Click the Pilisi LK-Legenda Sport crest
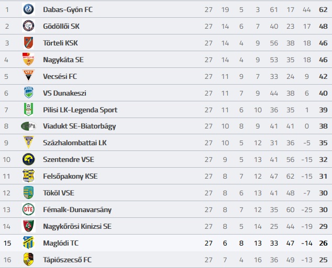 pos(28,109)
